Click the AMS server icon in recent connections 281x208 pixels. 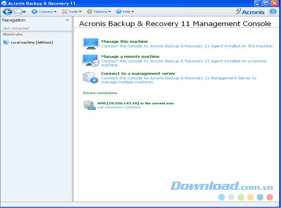[x=90, y=105]
